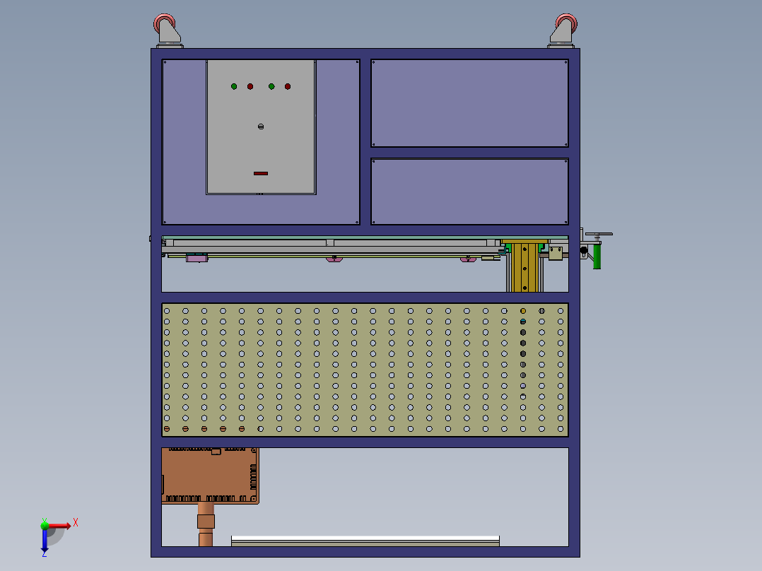Select the green handle on the right side

(x=597, y=257)
